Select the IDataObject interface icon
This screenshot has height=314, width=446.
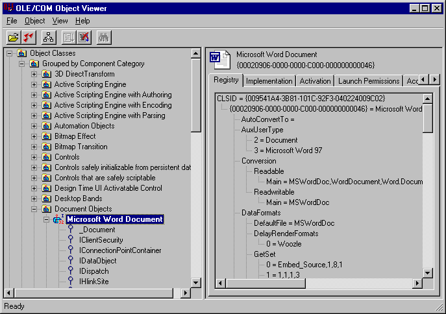pos(71,261)
